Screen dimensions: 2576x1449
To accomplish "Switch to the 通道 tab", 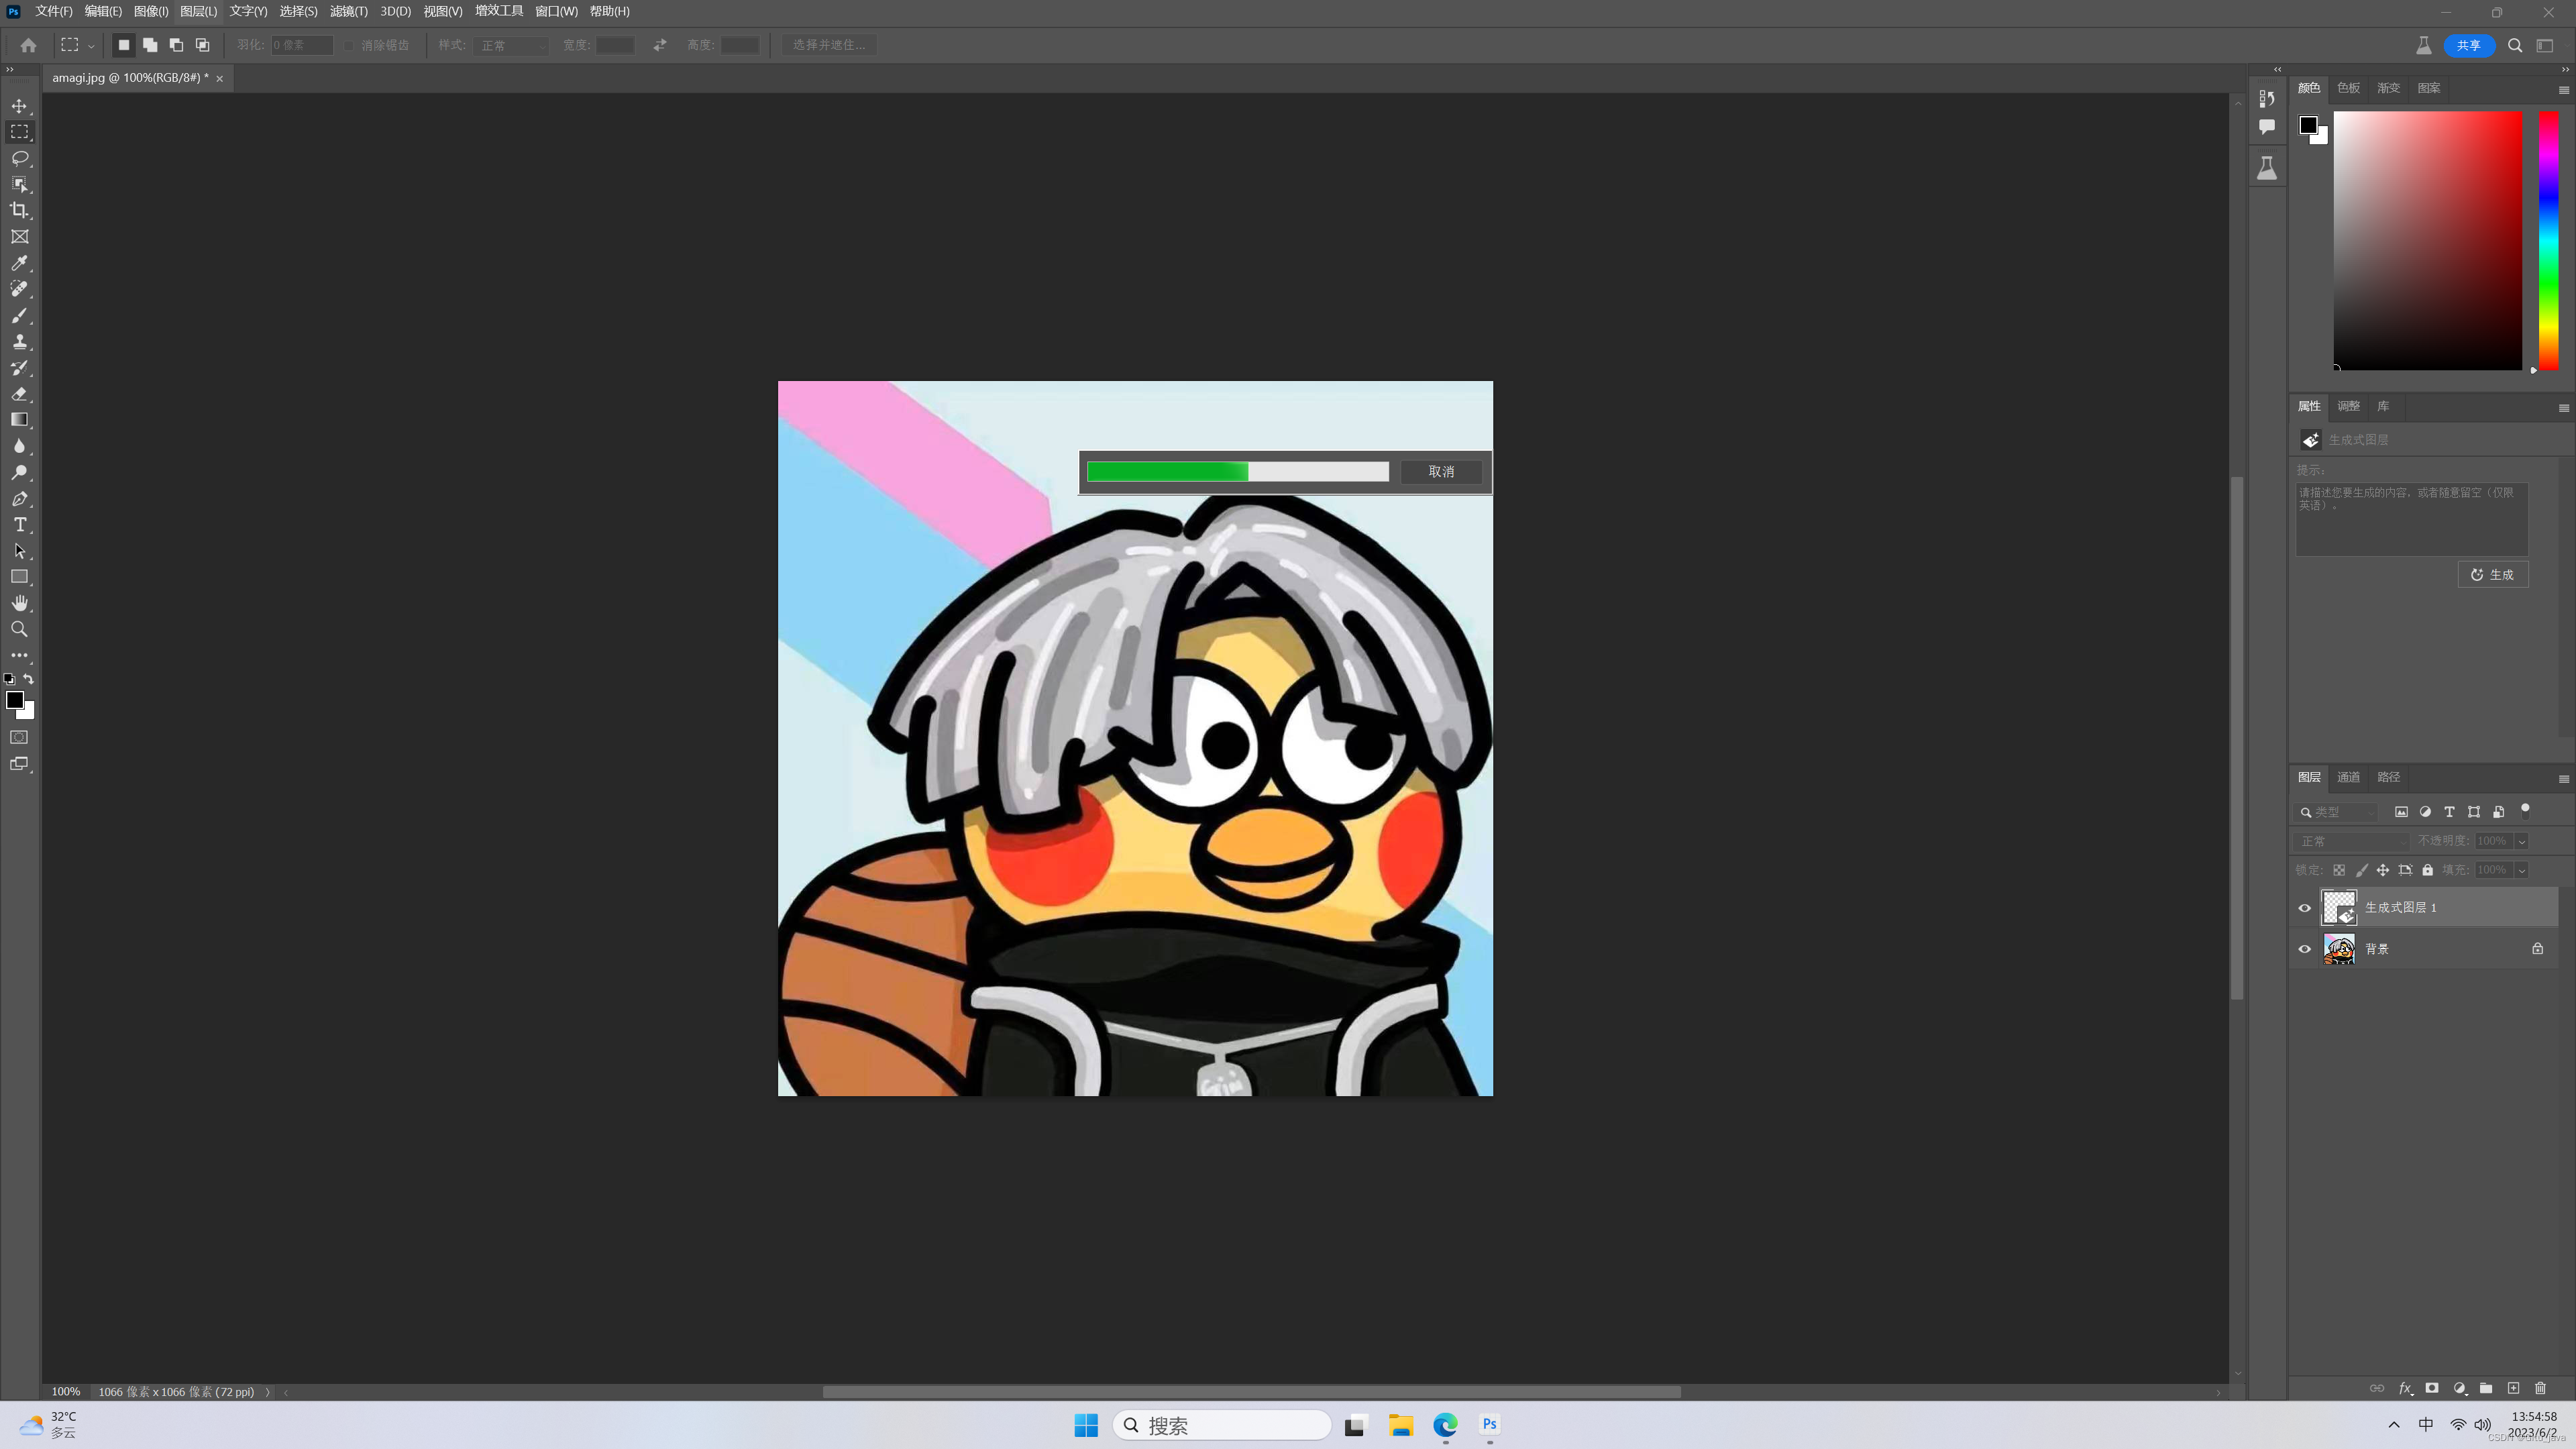I will click(x=2348, y=777).
